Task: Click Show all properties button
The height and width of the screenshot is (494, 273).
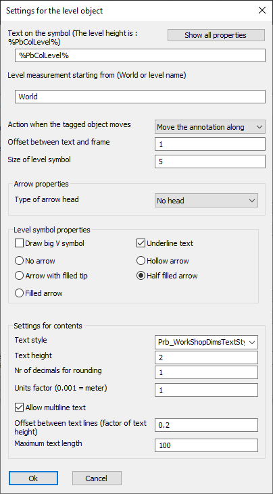Action: 216,35
